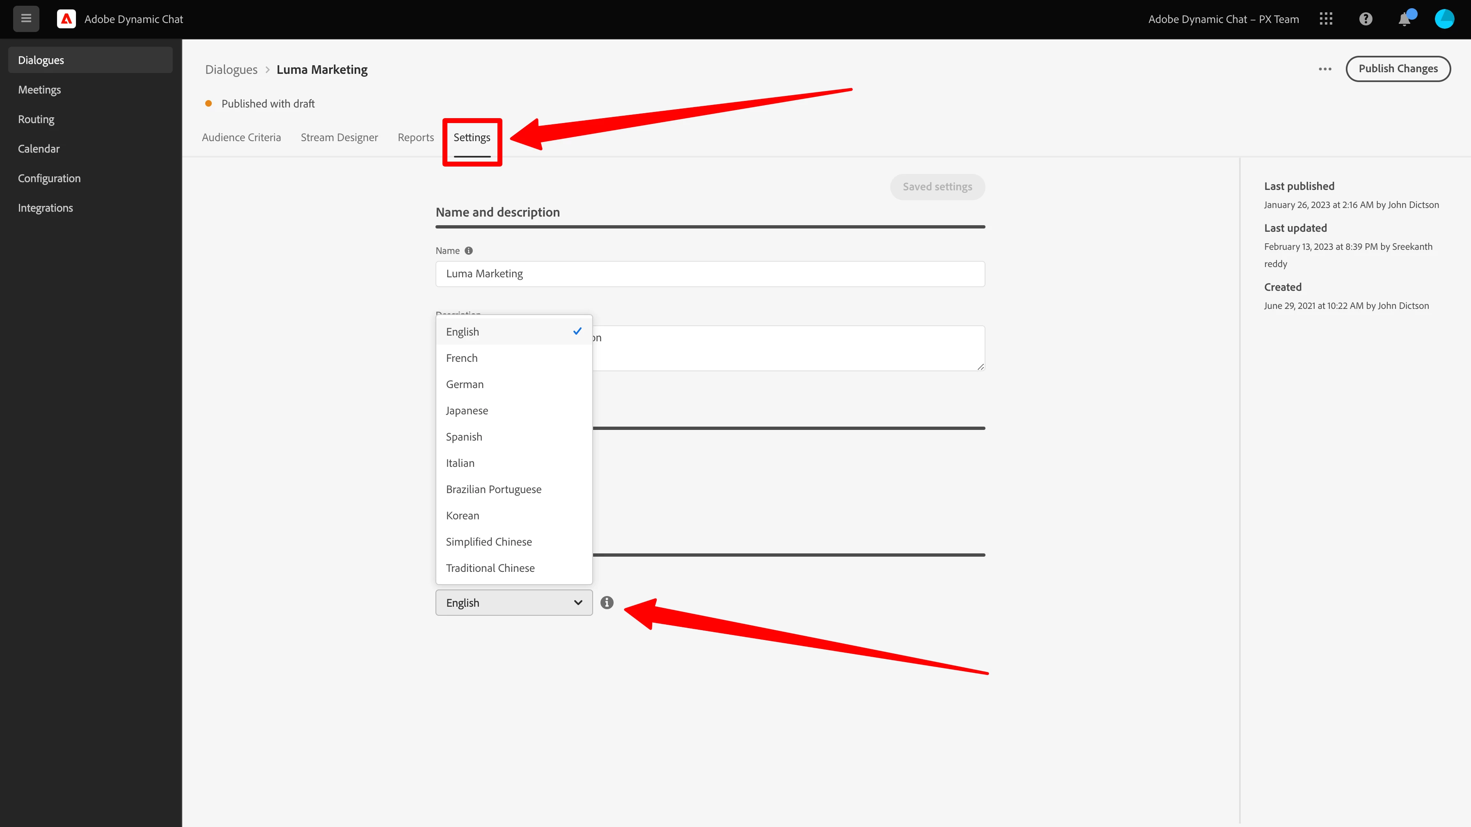
Task: Click the hamburger menu icon
Action: coord(26,19)
